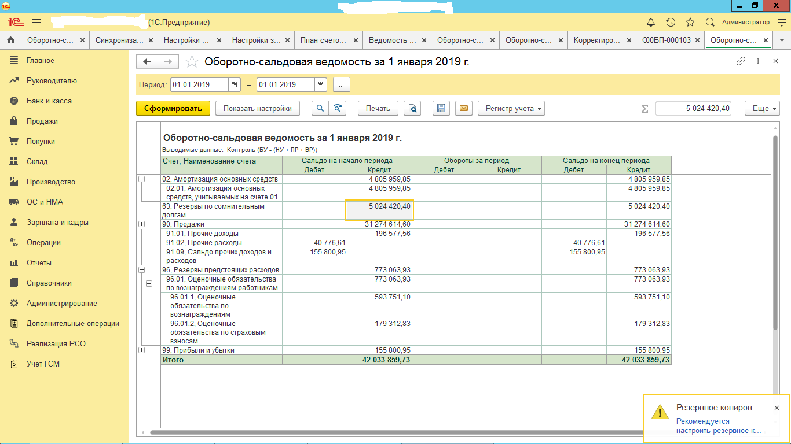Viewport: 791px width, 444px height.
Task: Switch to С00БП-000103 tab
Action: [x=671, y=40]
